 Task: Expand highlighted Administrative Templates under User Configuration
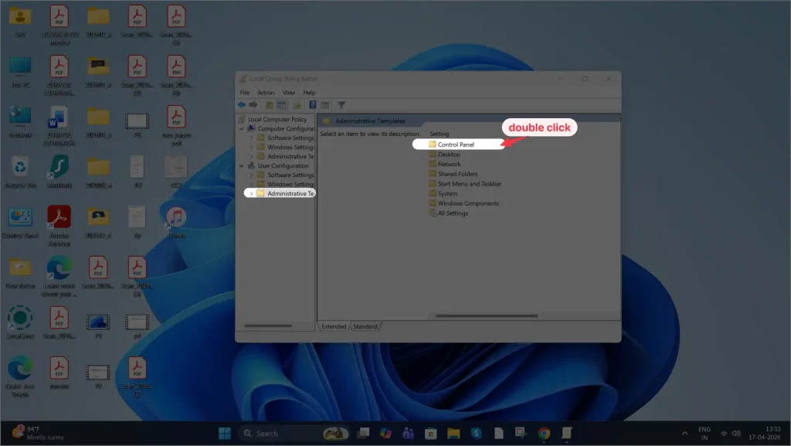[x=252, y=193]
